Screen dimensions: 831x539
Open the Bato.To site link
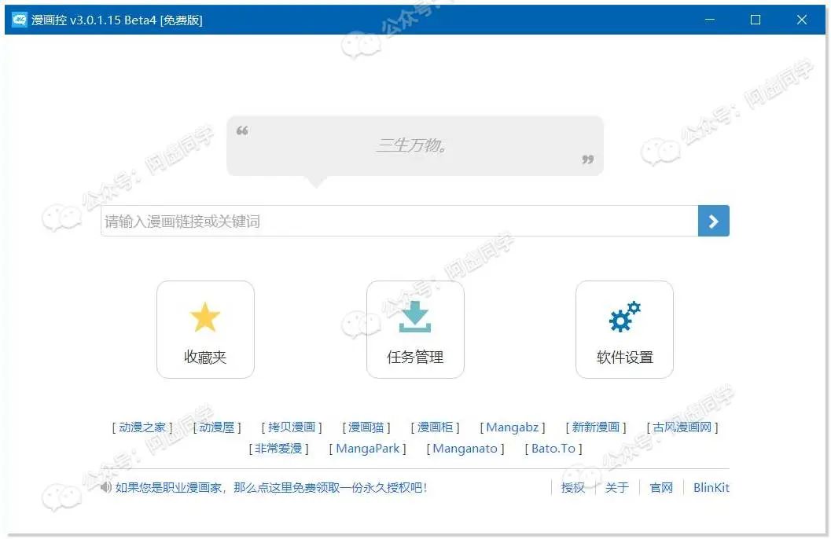click(553, 449)
